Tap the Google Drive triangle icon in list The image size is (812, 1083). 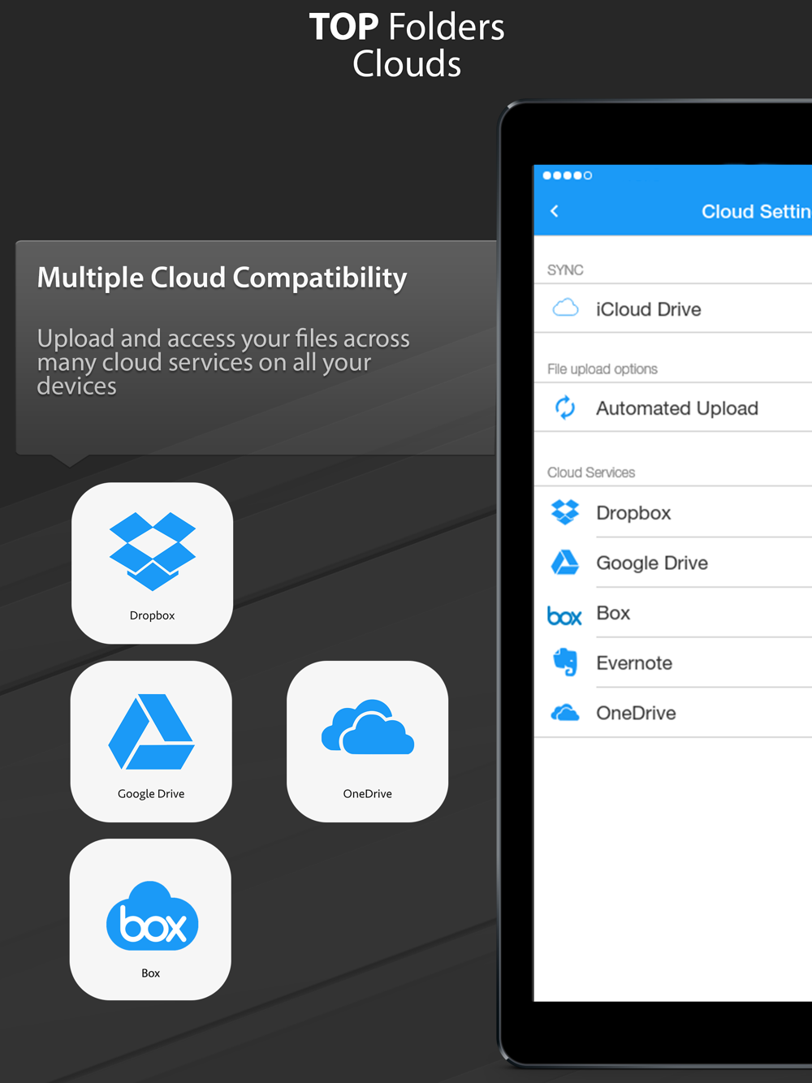(x=565, y=562)
